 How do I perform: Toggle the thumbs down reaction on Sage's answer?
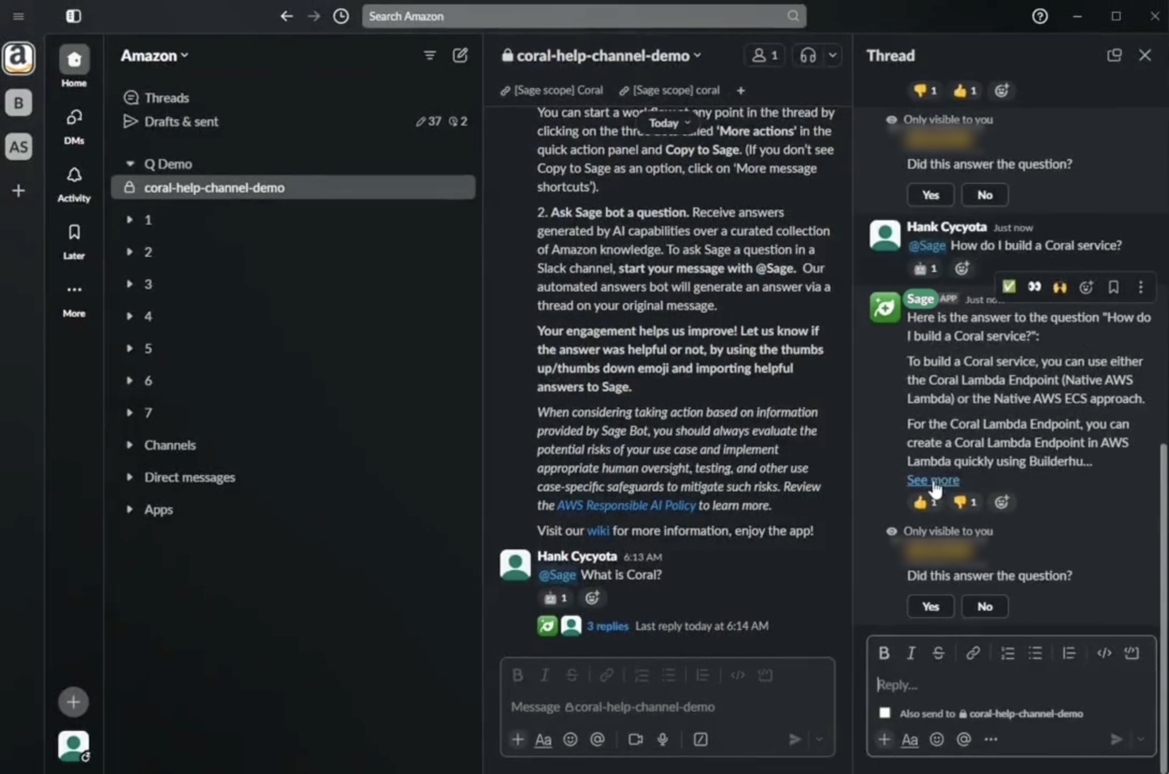[965, 502]
